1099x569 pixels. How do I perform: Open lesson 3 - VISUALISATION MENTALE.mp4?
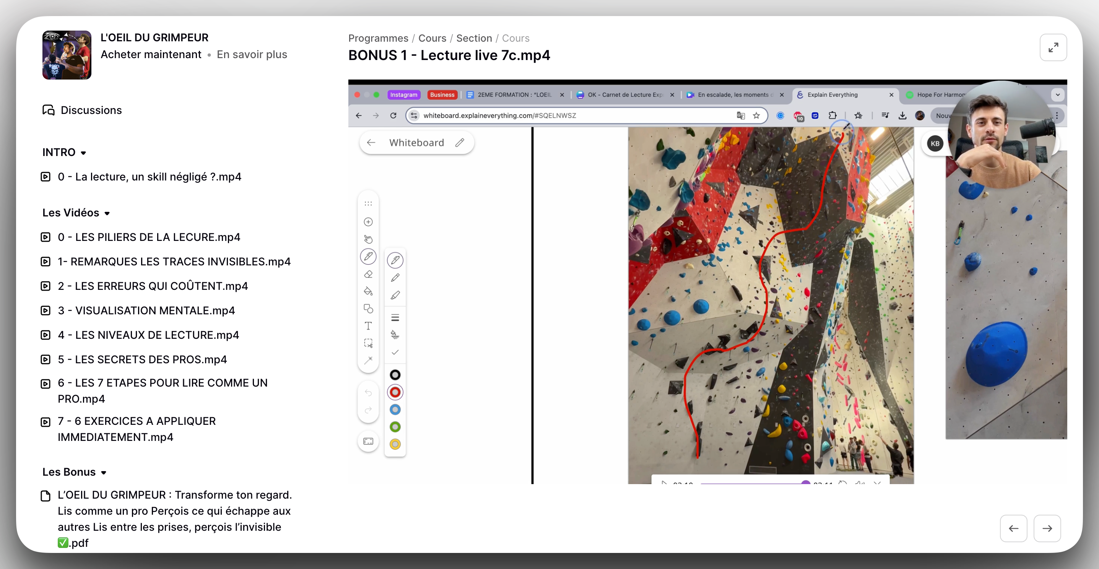146,311
